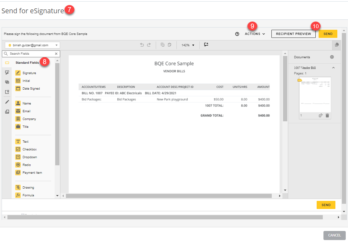Select the bottom sidebar template icon
The width and height of the screenshot is (348, 241).
[7, 112]
